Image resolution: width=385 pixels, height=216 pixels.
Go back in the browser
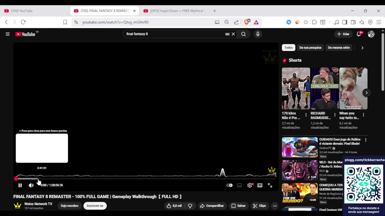pos(6,22)
